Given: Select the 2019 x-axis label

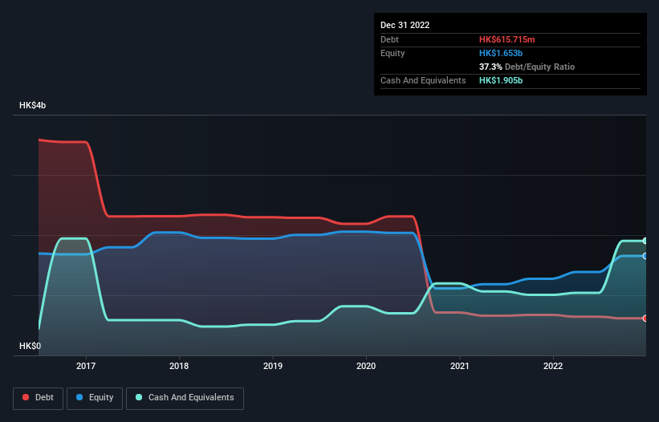Looking at the screenshot, I should (273, 366).
